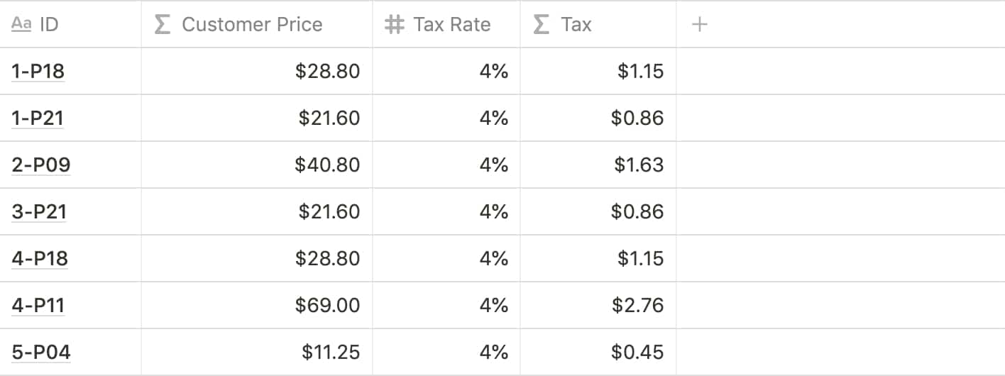Edit the Tax Rate cell for 5-P04
The height and width of the screenshot is (376, 1005).
[447, 352]
